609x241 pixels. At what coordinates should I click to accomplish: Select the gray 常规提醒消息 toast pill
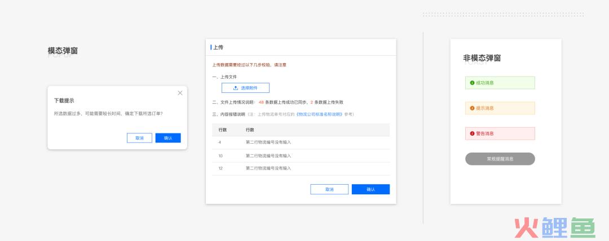500,159
